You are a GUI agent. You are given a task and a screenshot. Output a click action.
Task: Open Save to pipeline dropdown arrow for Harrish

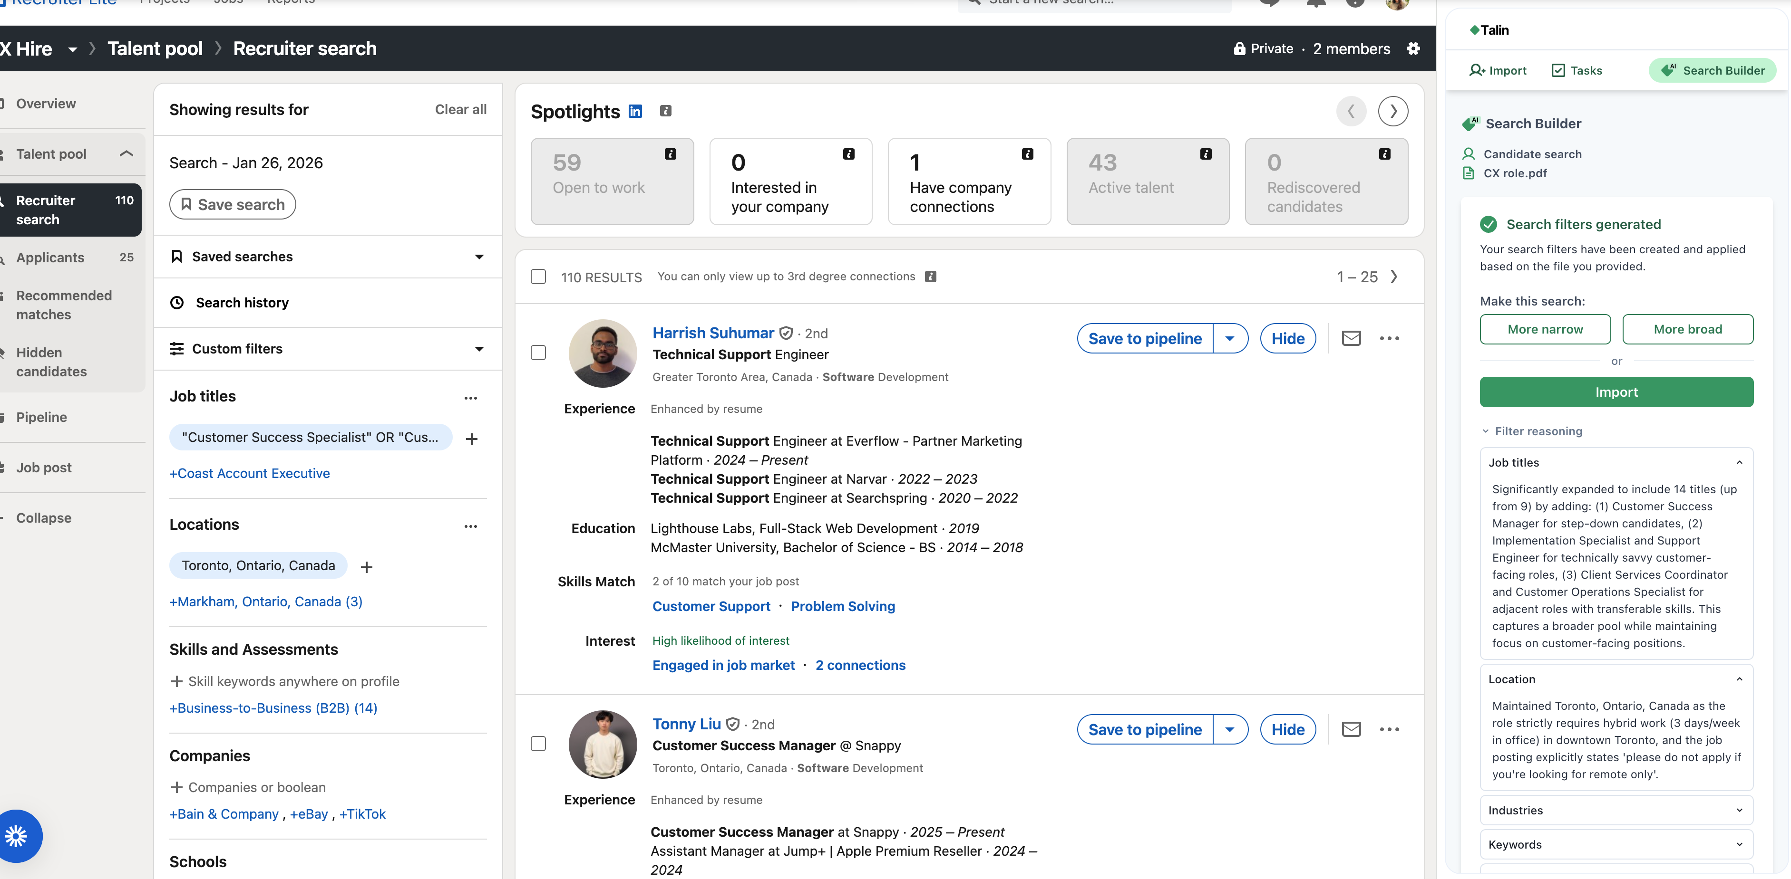click(1230, 338)
